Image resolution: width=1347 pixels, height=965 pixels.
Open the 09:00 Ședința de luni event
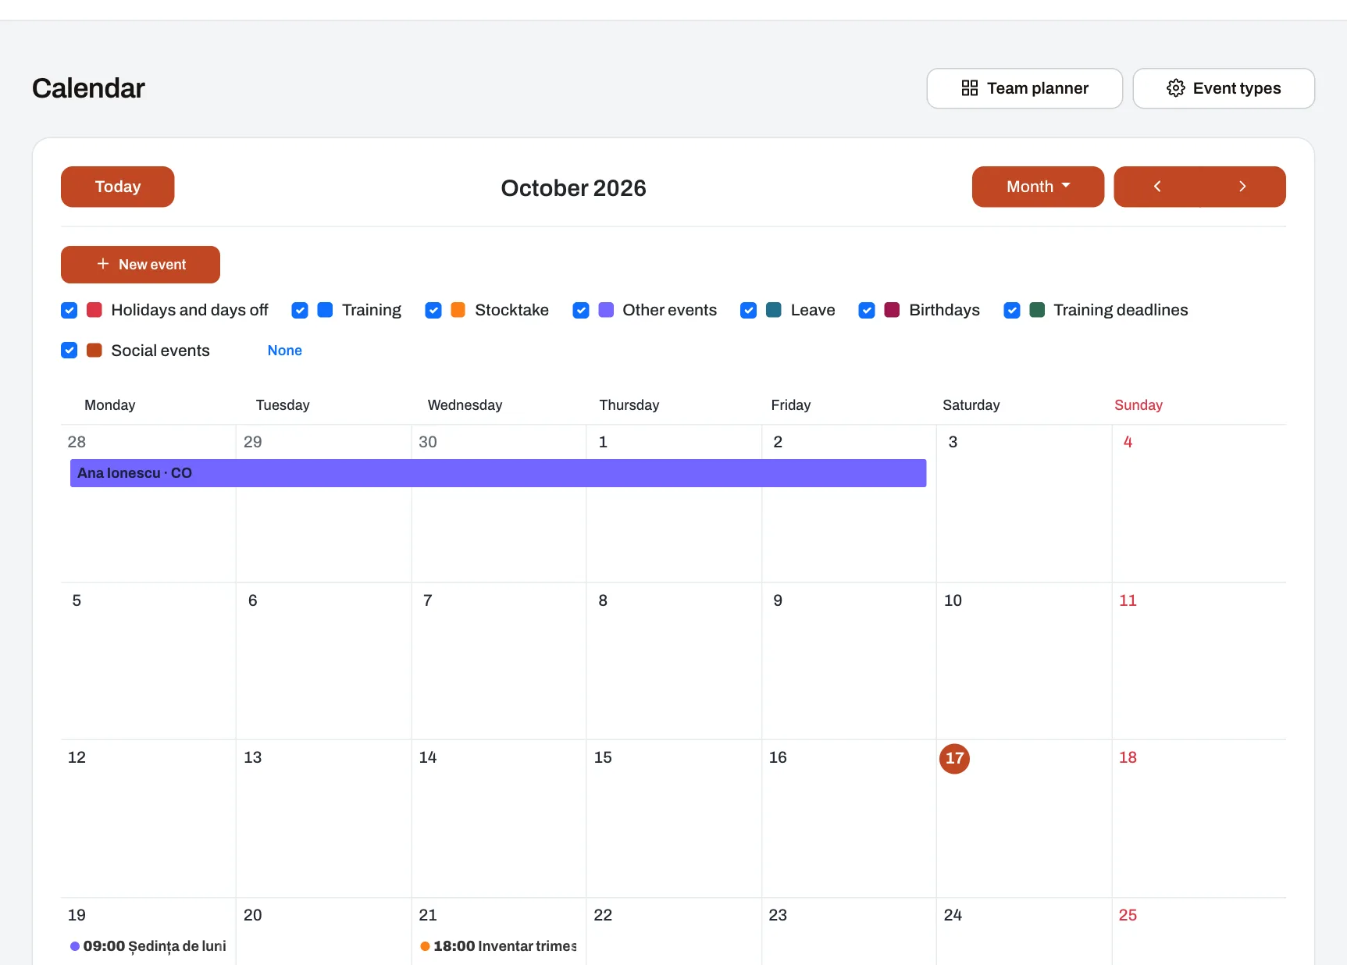point(148,946)
